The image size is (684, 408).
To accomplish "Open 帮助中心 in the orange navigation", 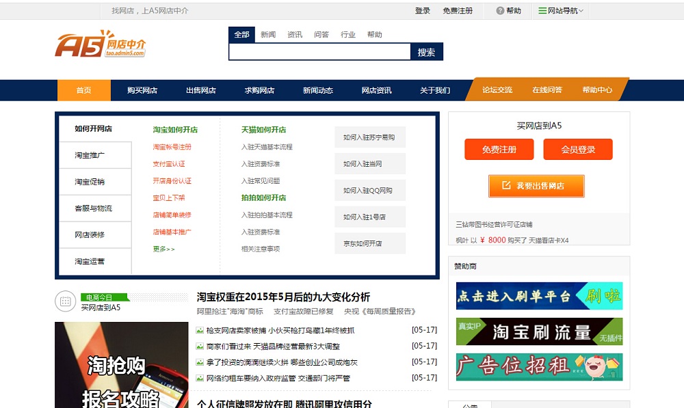I will pyautogui.click(x=597, y=90).
